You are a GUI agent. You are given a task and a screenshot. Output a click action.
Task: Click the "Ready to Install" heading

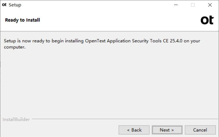click(x=22, y=20)
